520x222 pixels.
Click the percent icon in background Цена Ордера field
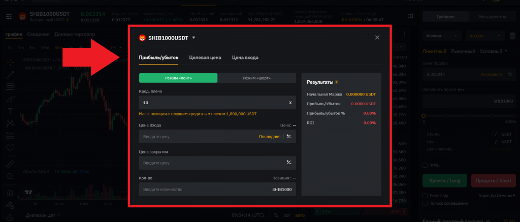510,74
